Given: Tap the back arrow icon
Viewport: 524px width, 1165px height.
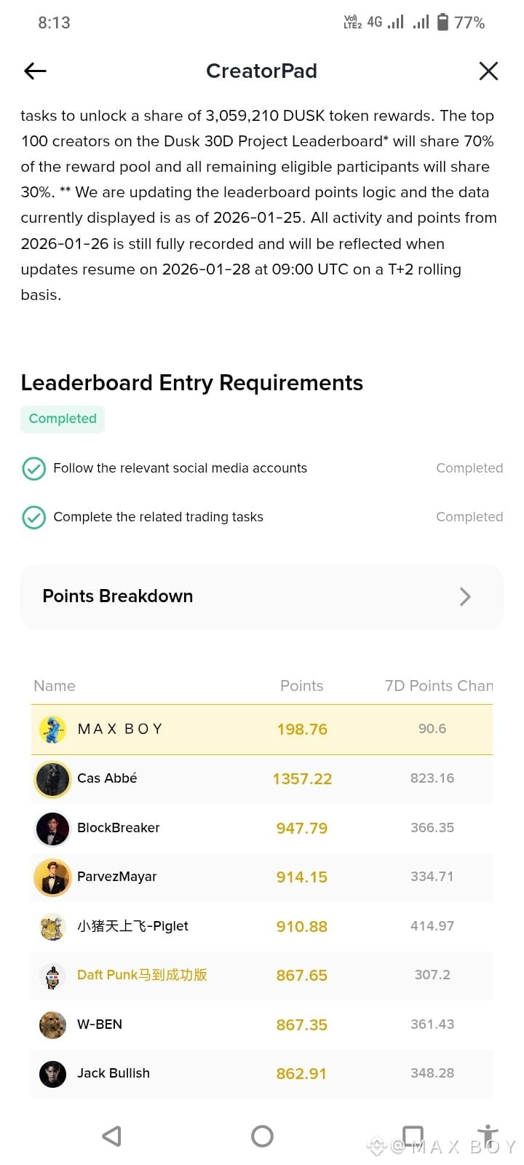Looking at the screenshot, I should [x=35, y=71].
